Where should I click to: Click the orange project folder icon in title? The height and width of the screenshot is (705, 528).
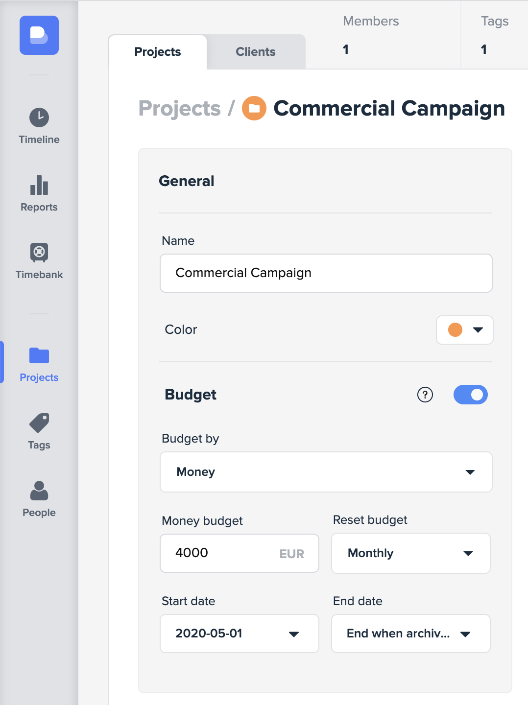254,108
